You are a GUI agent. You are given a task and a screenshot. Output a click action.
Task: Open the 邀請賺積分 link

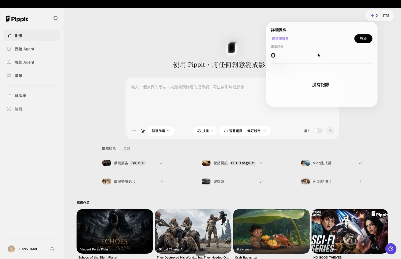(x=280, y=39)
